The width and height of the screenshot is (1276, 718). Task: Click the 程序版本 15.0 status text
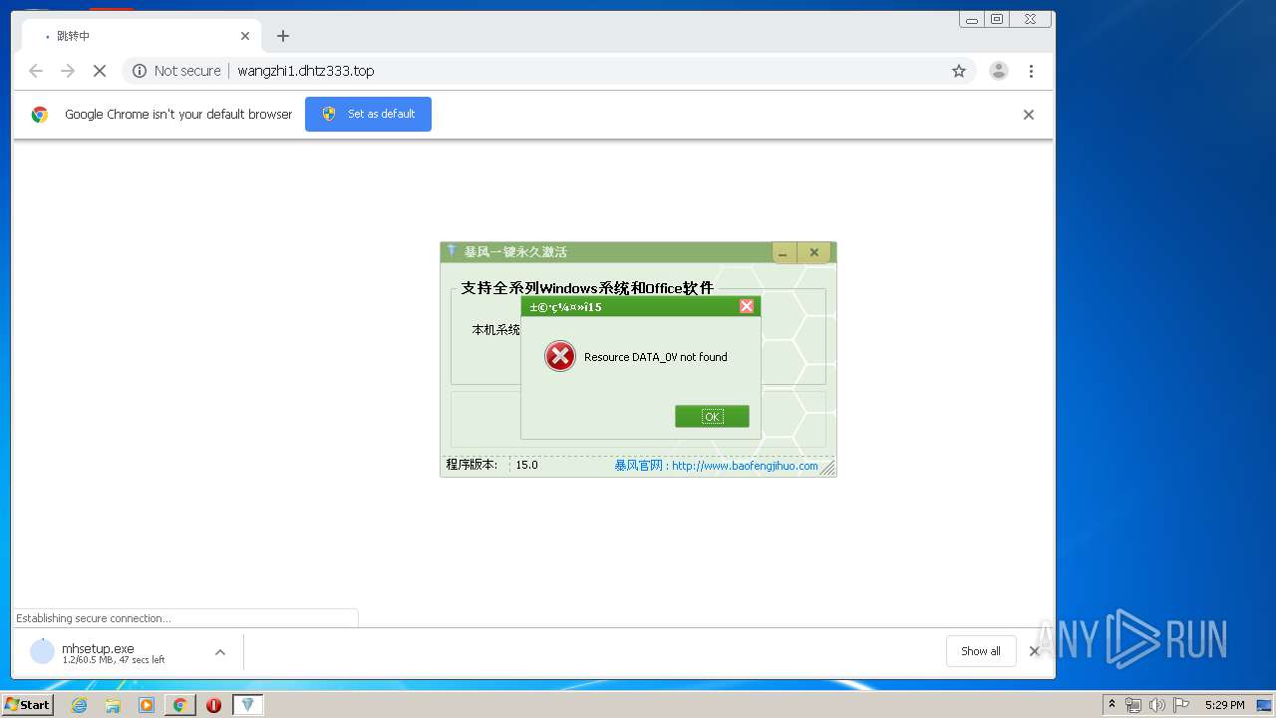[x=492, y=465]
